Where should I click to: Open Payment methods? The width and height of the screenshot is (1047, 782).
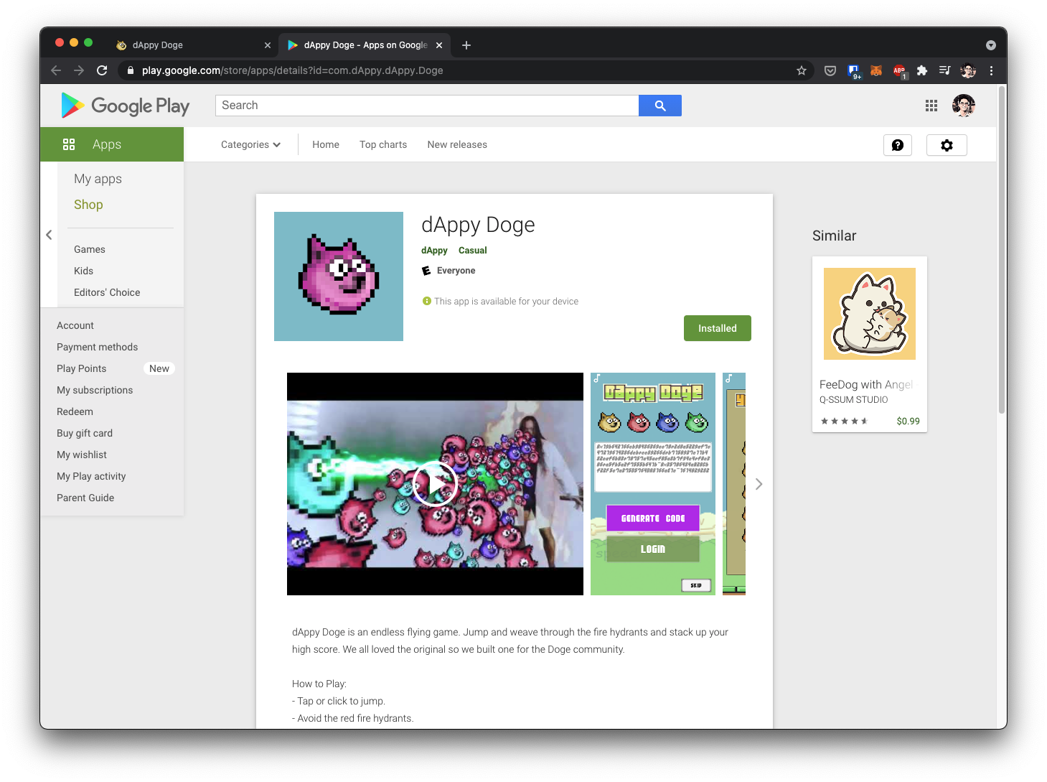[98, 347]
